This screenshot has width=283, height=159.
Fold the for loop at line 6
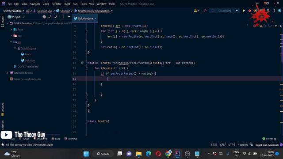(87, 31)
